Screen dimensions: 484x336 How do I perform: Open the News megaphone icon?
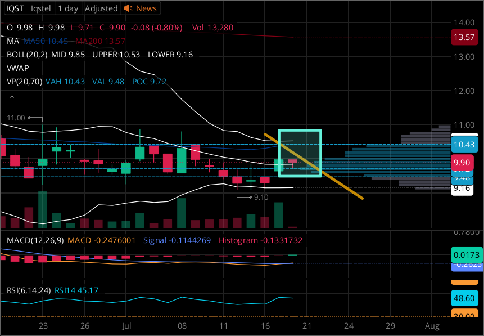[x=128, y=8]
